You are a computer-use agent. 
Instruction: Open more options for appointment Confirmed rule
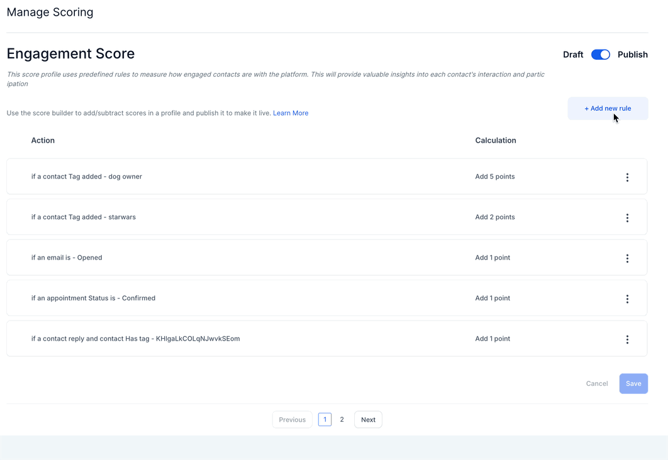point(627,299)
